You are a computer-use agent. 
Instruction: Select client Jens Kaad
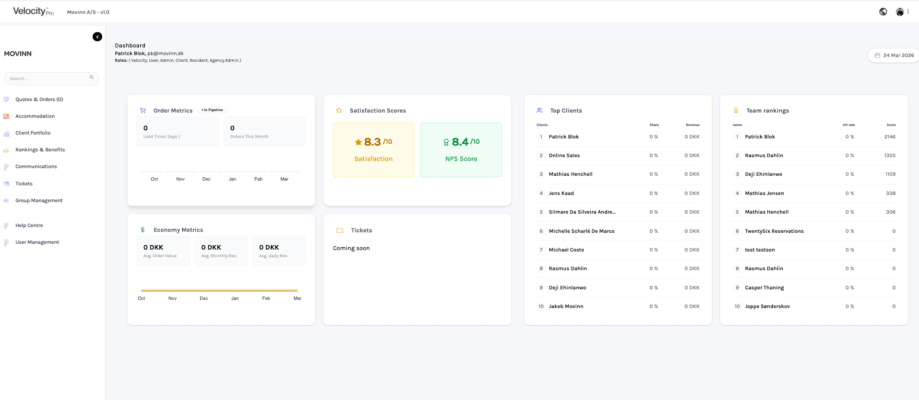click(618, 193)
